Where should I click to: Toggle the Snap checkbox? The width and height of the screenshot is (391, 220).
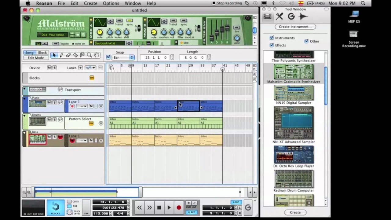(x=108, y=57)
